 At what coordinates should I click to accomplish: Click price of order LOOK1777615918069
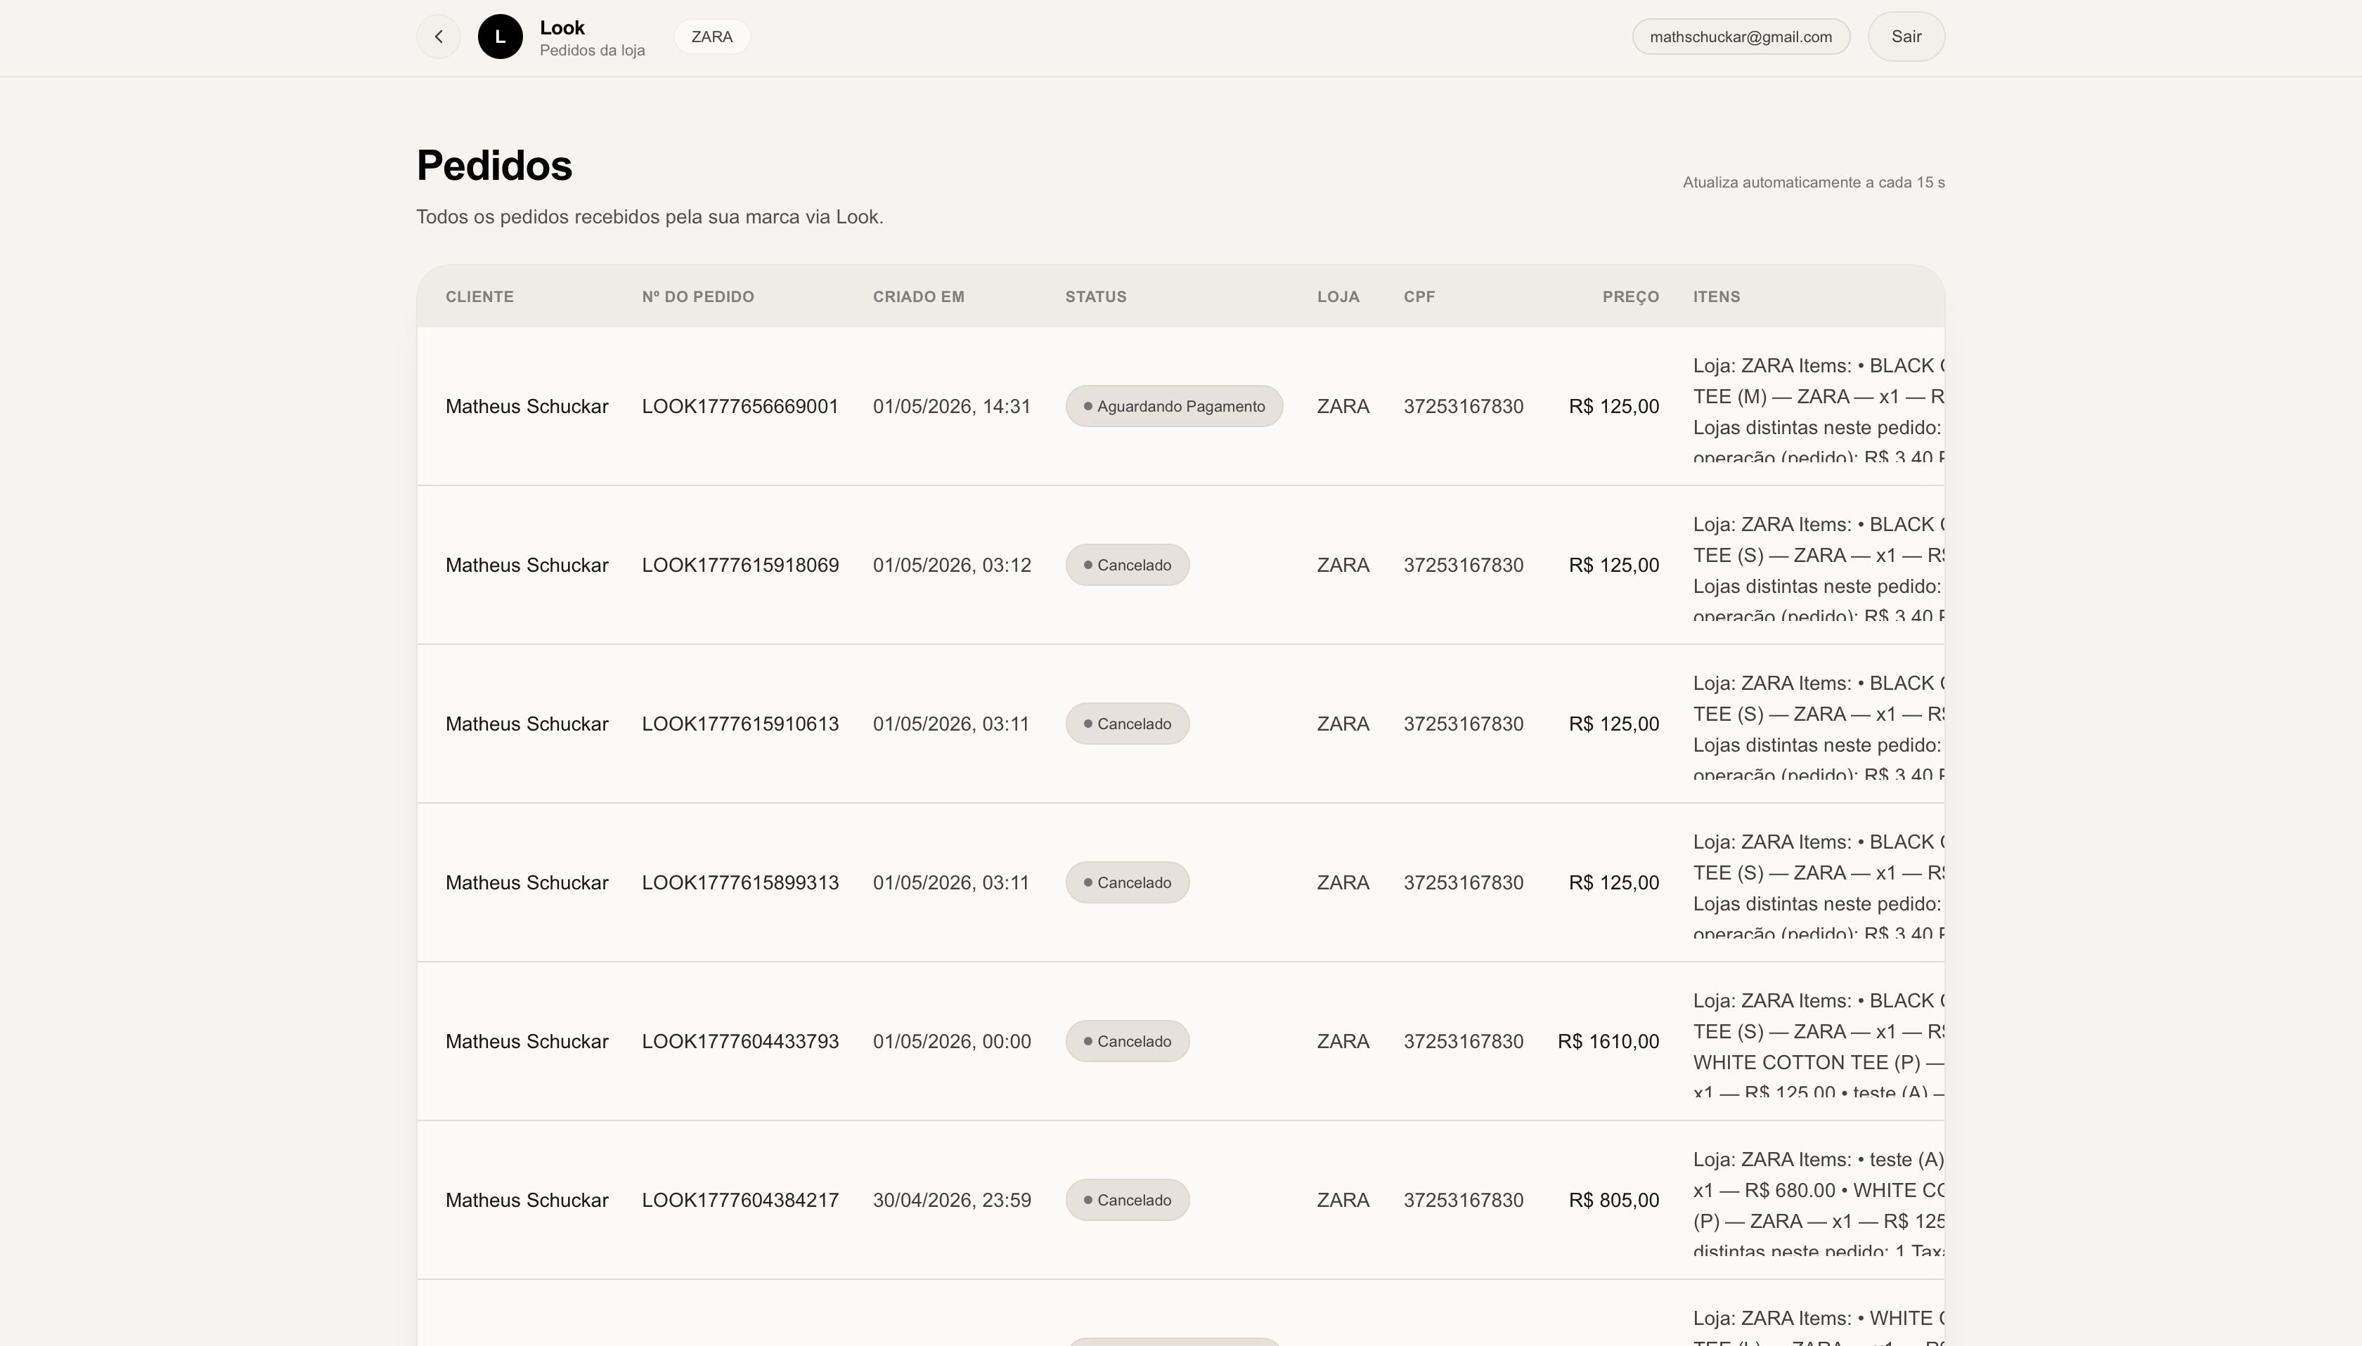pyautogui.click(x=1614, y=566)
